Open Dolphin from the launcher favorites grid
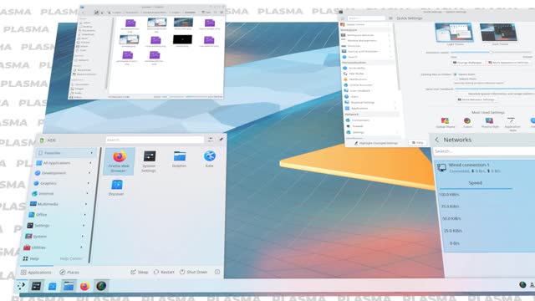This screenshot has width=535, height=301. [179, 159]
